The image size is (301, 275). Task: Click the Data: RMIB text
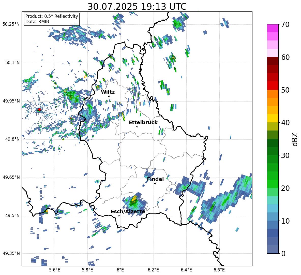pos(37,22)
